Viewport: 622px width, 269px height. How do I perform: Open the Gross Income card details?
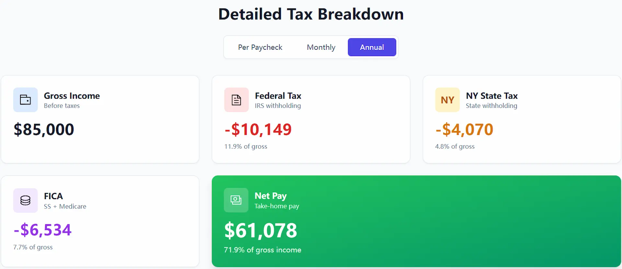[x=100, y=119]
